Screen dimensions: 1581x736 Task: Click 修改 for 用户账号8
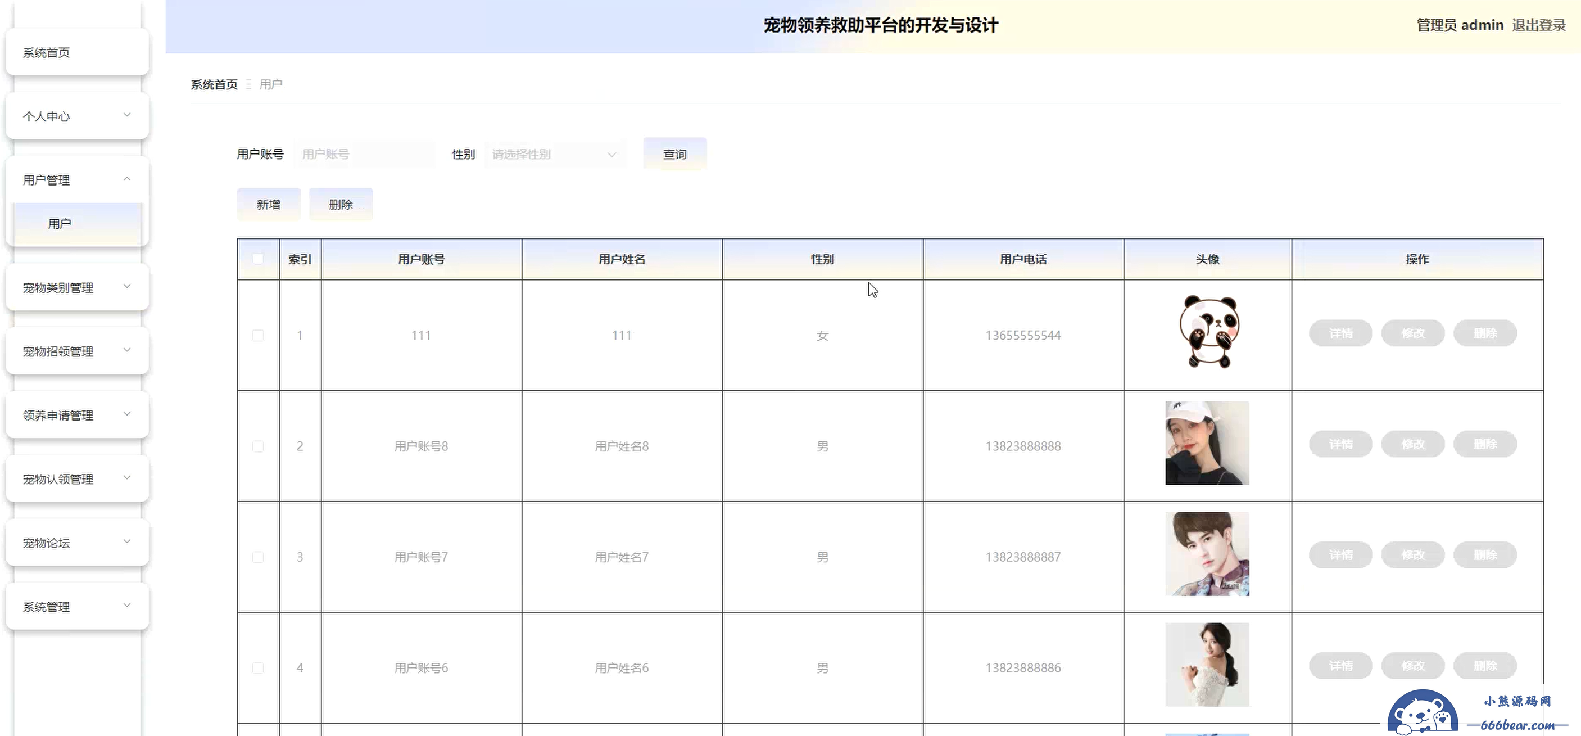click(x=1413, y=444)
